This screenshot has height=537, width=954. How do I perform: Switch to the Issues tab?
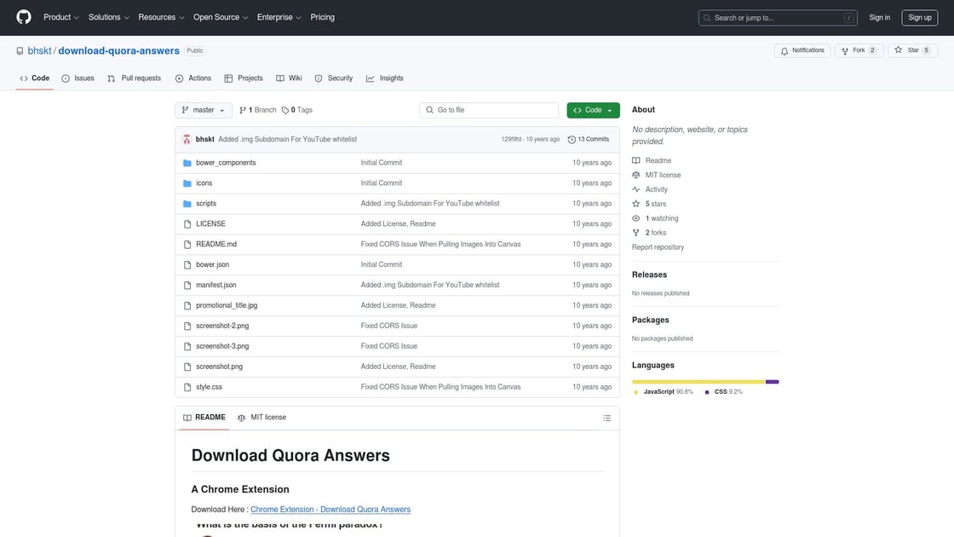click(x=78, y=78)
